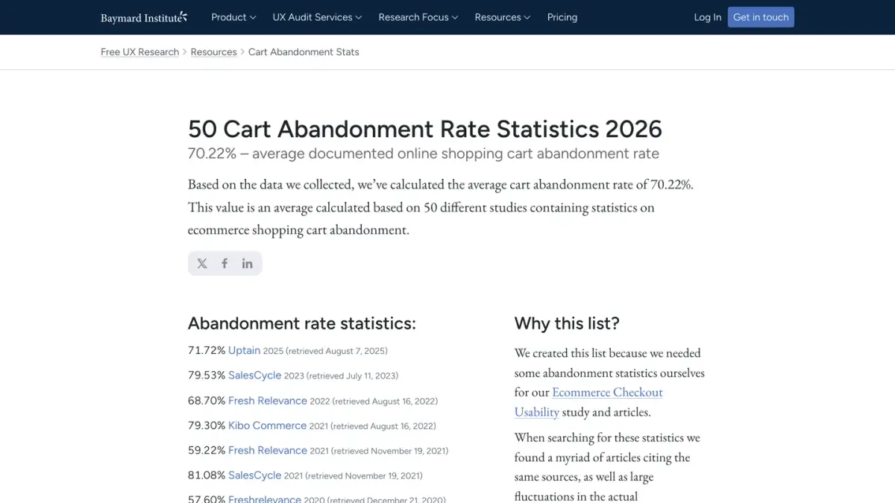This screenshot has height=503, width=895.
Task: Open the Resources dropdown in navbar
Action: pos(503,17)
